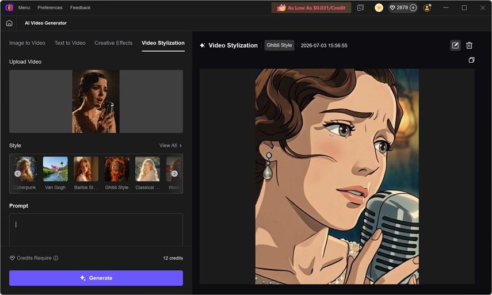This screenshot has height=295, width=492.
Task: Open the Preferences menu
Action: [x=50, y=7]
